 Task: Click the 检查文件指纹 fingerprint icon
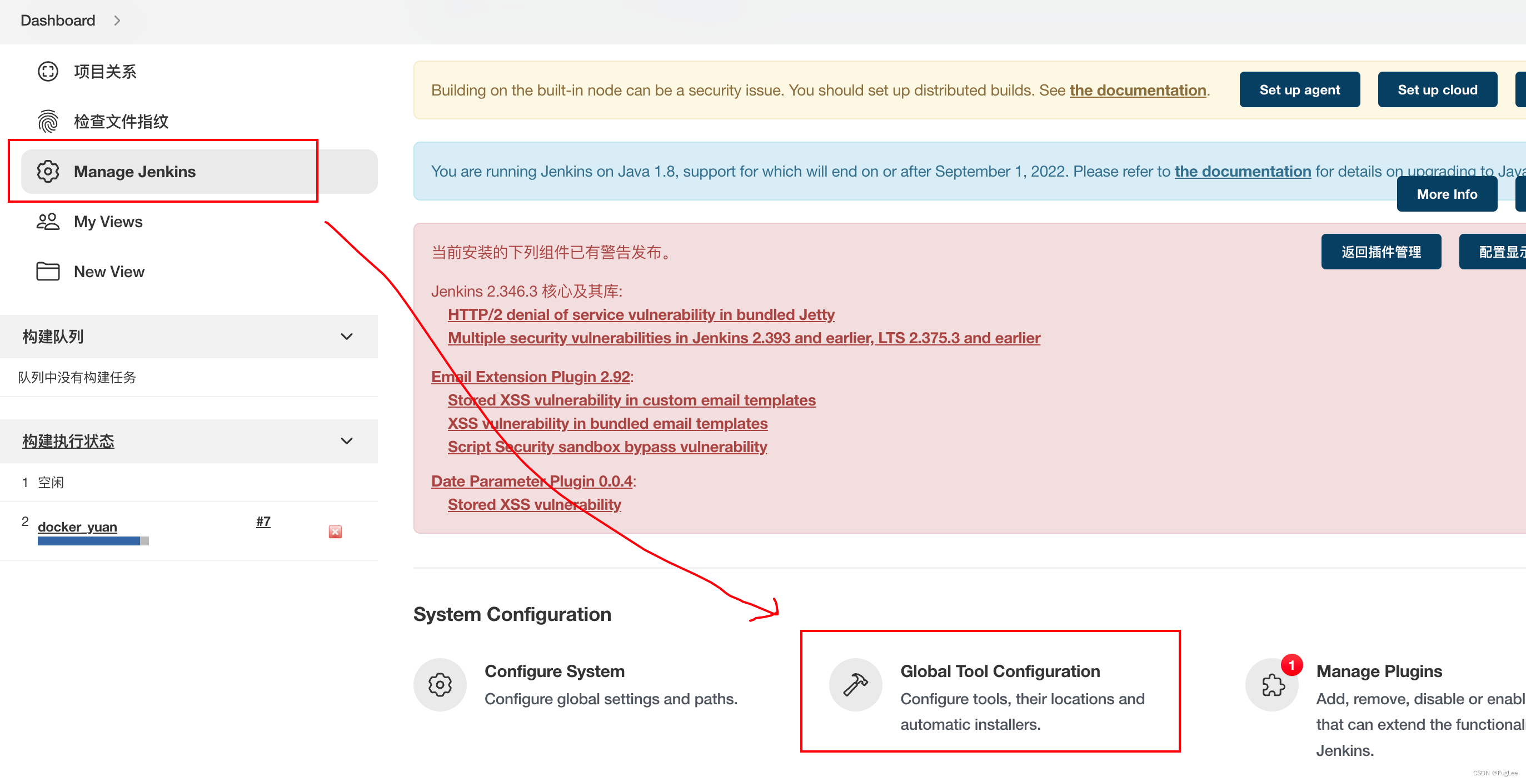[x=47, y=122]
